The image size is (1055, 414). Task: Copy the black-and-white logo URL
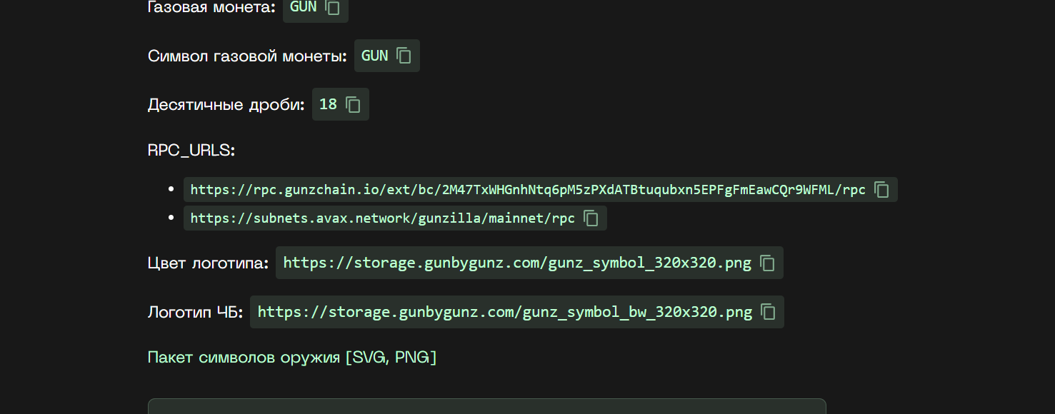[769, 312]
